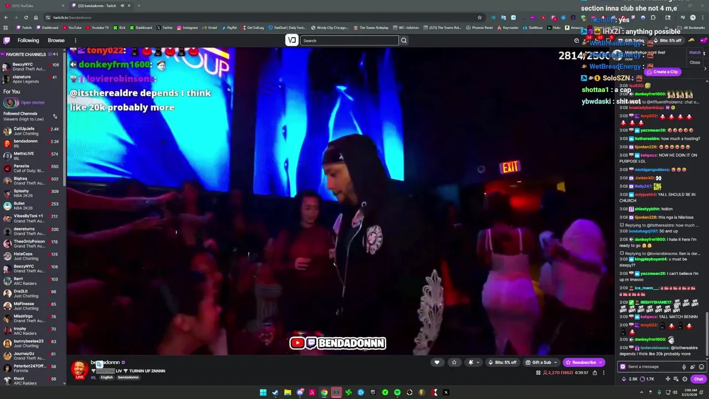Select the bendadonnn stream tag

[x=128, y=377]
